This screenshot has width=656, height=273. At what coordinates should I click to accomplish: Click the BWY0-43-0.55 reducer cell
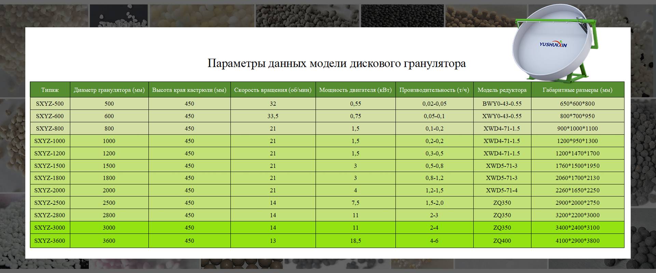502,104
